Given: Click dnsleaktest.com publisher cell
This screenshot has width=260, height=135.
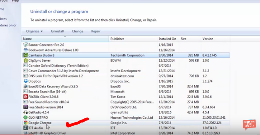Looking at the screenshot, I should pyautogui.click(x=122, y=76).
